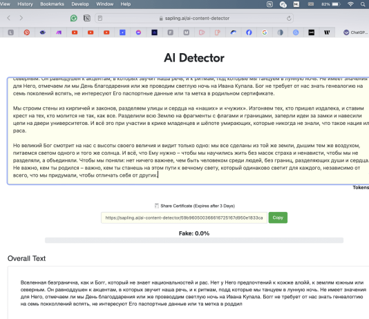Open the keyboard input menu bar icon
369x319 pixels.
tap(311, 4)
